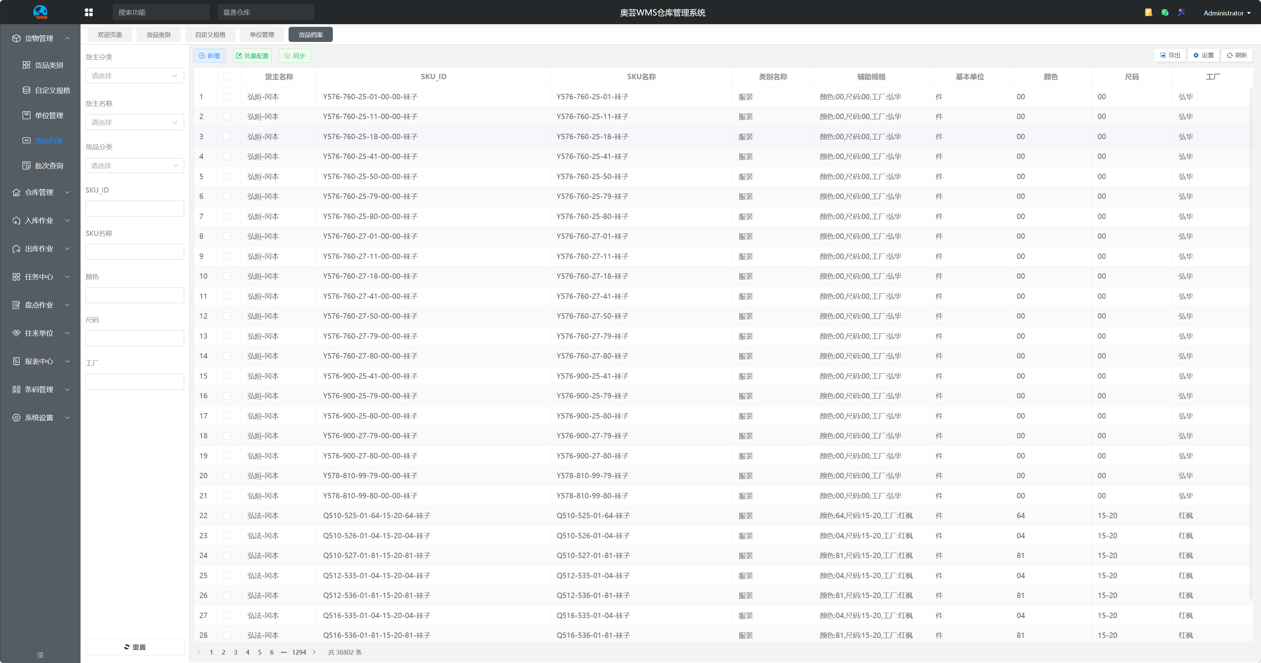
Task: Click the grid apps menu icon
Action: (89, 12)
